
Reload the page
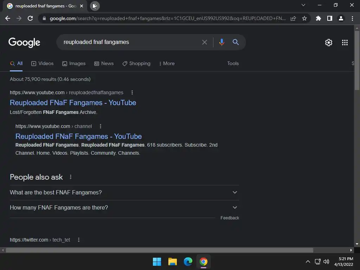pos(30,18)
